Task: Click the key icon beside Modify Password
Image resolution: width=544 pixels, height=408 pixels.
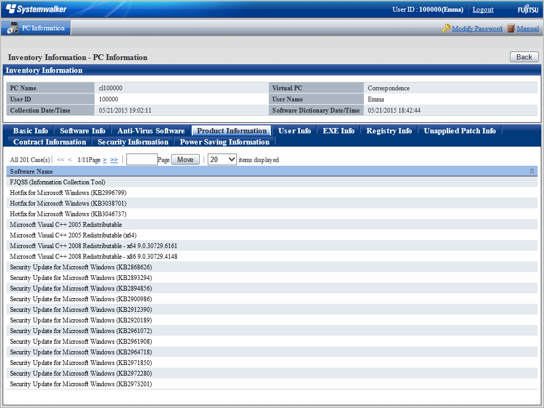Action: coord(446,29)
